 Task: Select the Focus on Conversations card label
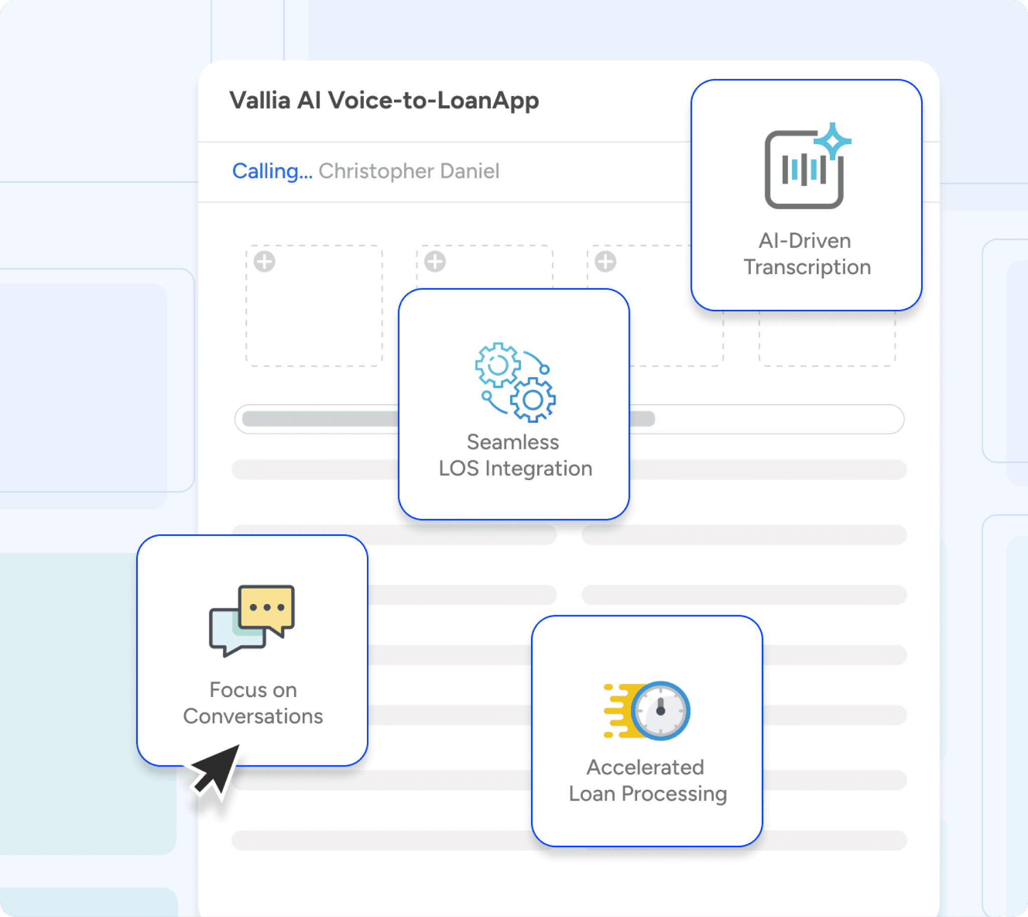pos(253,703)
